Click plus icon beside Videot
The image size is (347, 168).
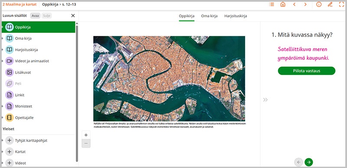click(9, 163)
